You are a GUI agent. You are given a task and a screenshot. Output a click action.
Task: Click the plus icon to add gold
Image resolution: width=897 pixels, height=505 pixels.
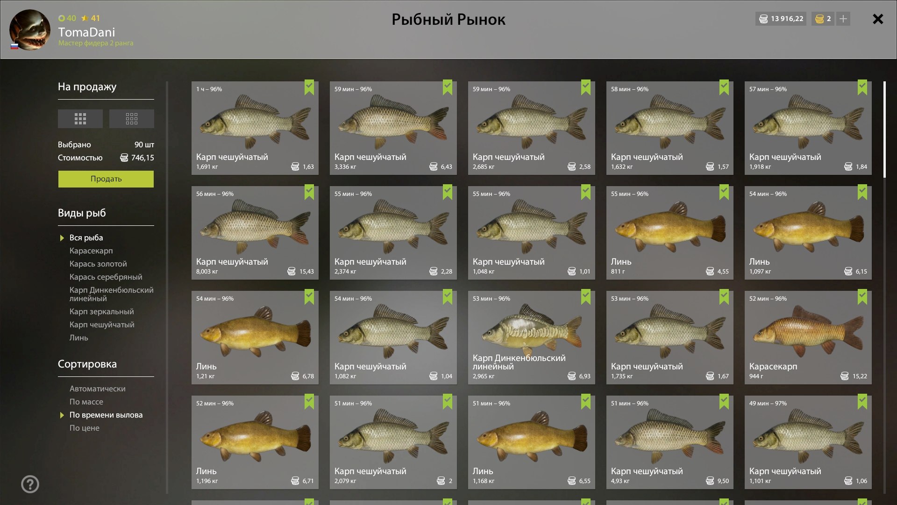(843, 19)
